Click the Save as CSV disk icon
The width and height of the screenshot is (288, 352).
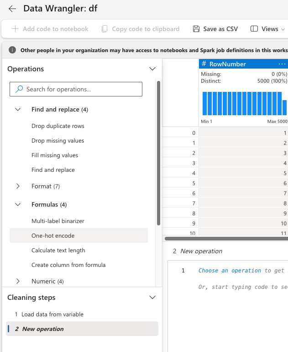(196, 29)
